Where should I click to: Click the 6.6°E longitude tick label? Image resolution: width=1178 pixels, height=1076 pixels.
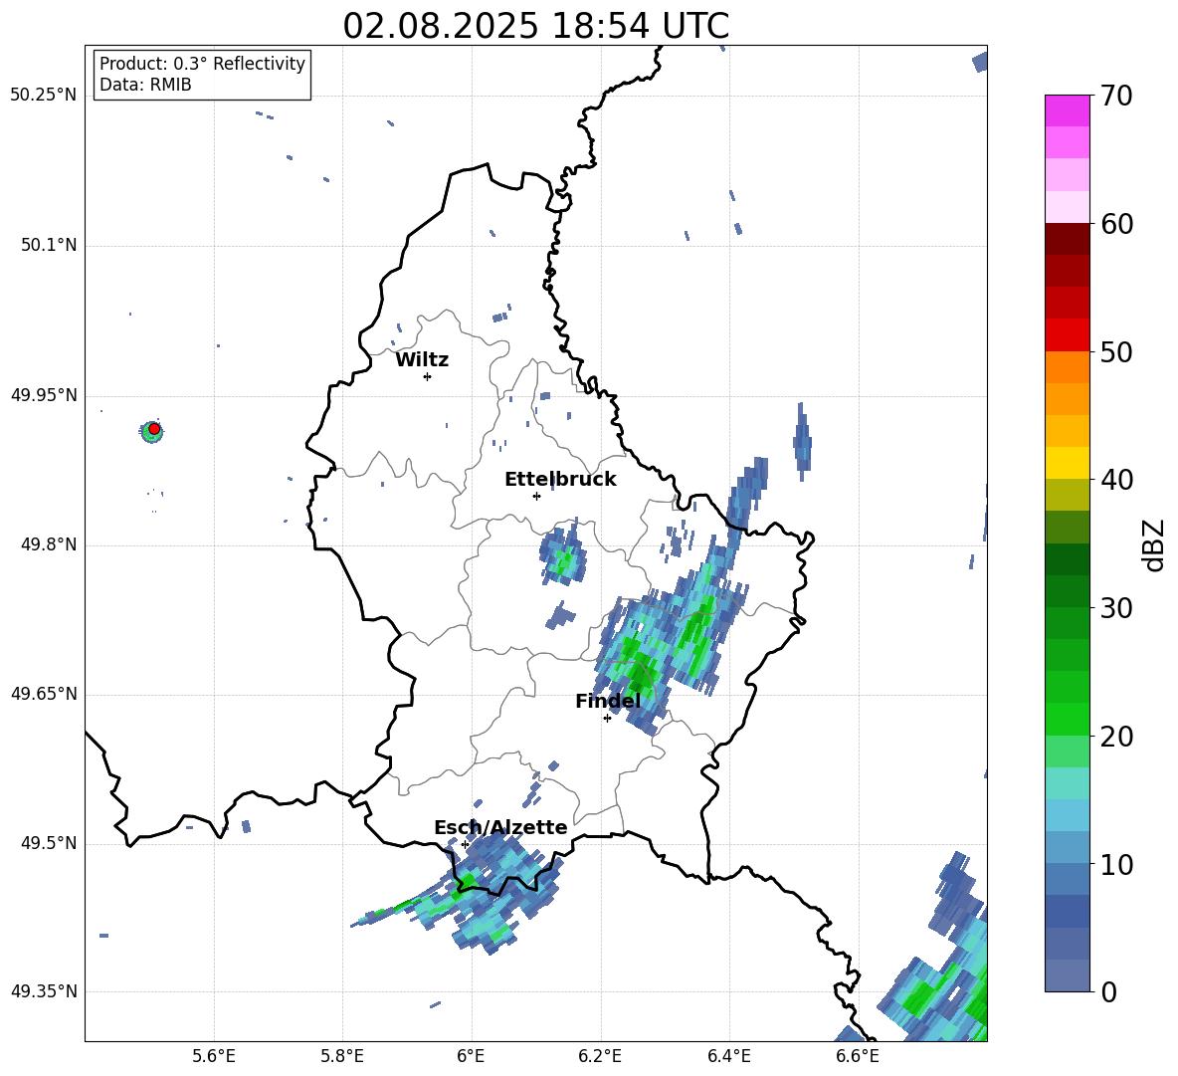click(858, 1056)
